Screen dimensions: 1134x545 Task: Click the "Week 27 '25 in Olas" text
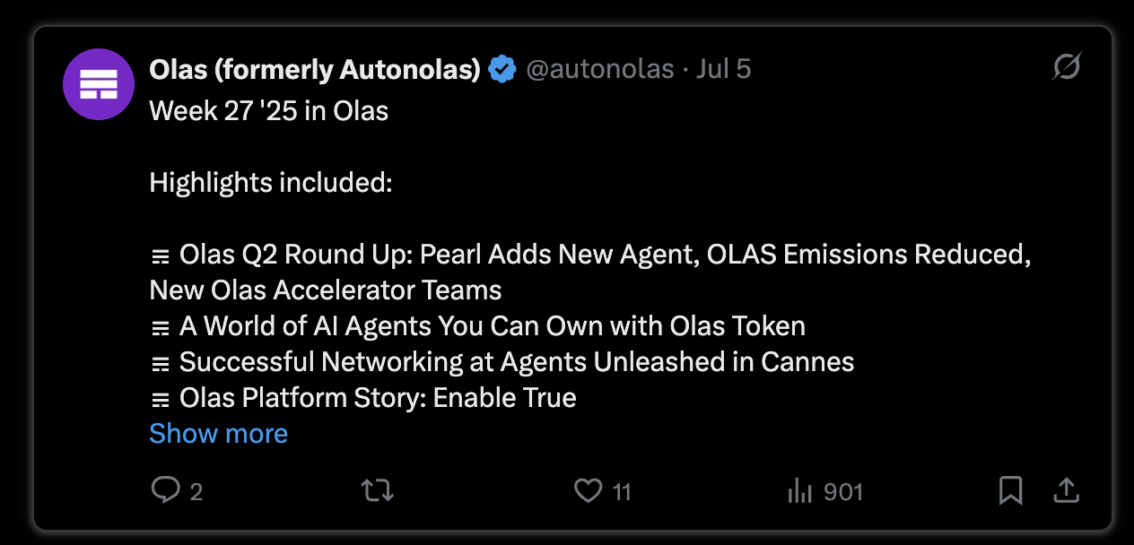[269, 111]
